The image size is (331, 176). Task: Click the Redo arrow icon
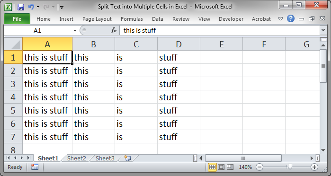46,7
